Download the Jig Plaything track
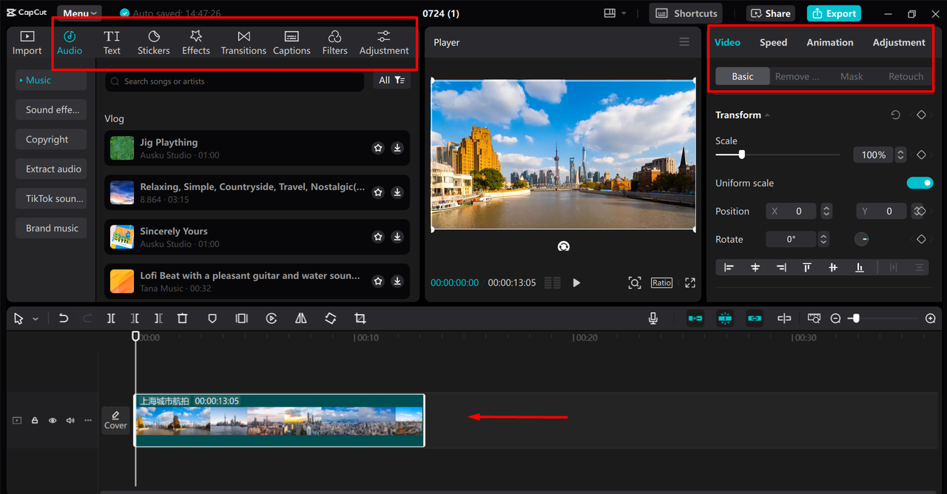The height and width of the screenshot is (494, 947). 397,148
